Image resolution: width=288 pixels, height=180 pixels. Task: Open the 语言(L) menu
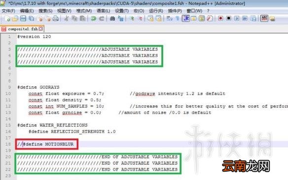point(104,11)
